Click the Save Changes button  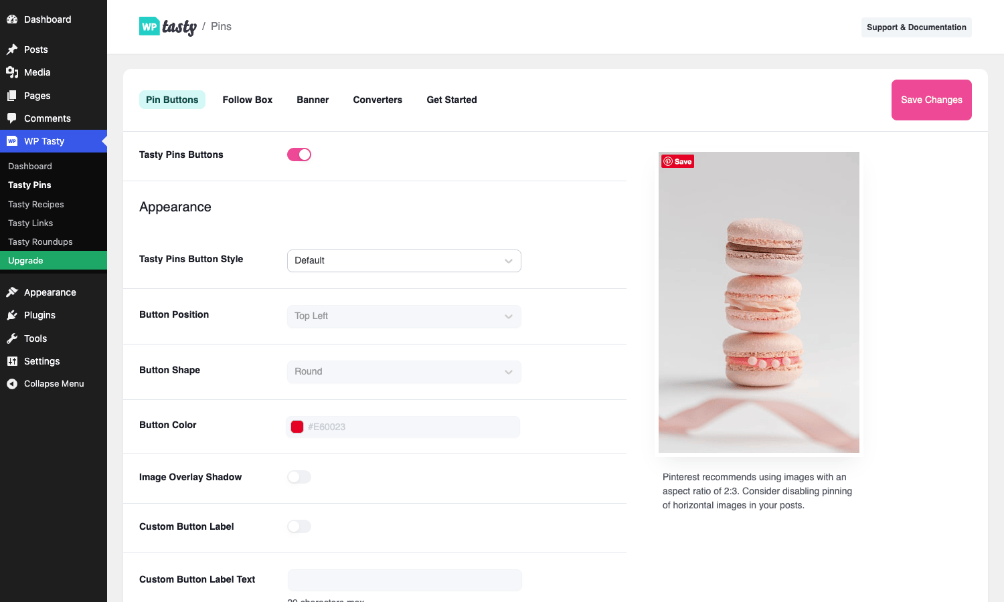pyautogui.click(x=932, y=100)
